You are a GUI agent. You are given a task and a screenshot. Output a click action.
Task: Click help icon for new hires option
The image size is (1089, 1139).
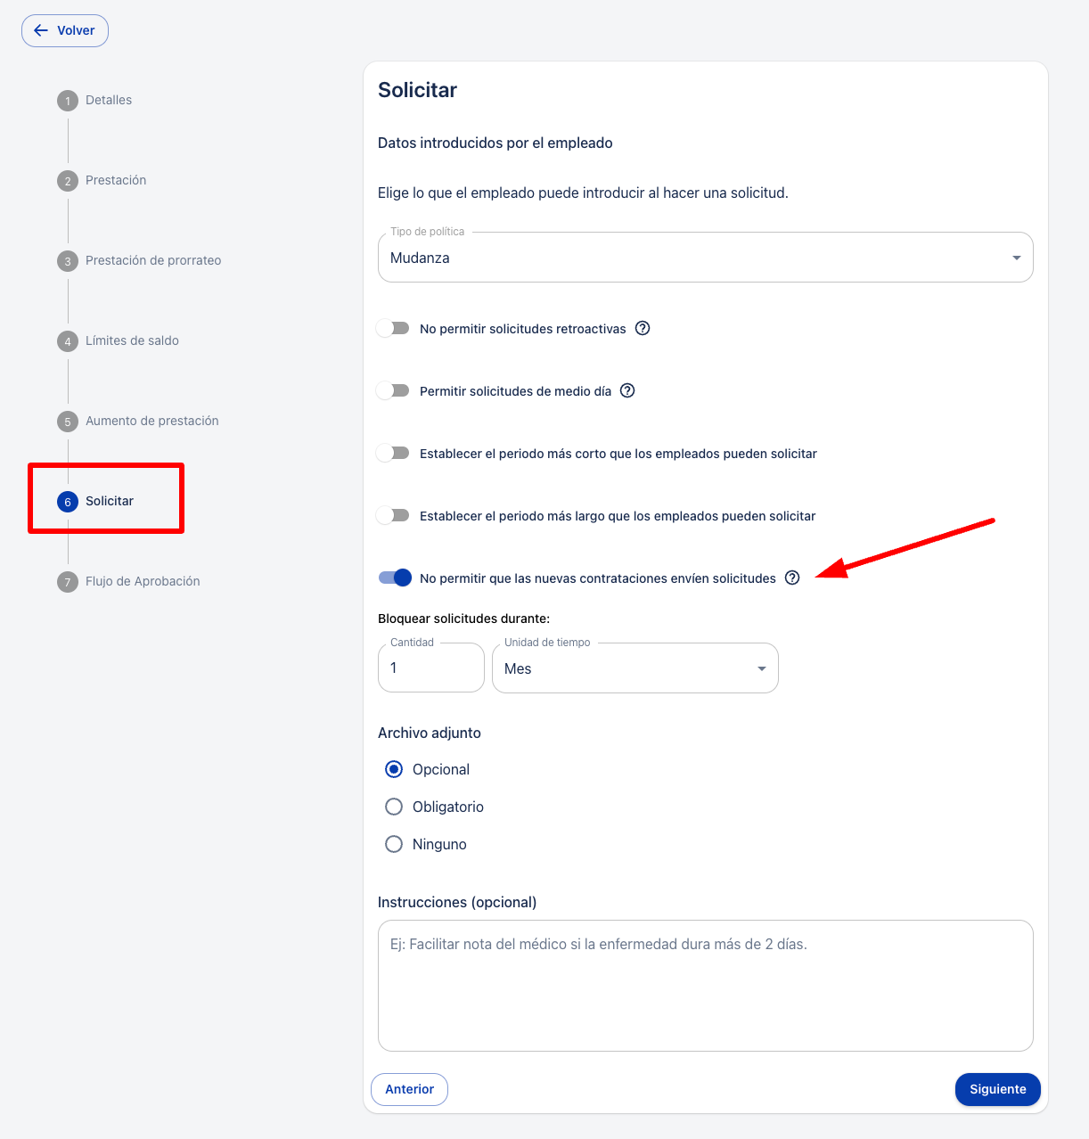(x=792, y=578)
